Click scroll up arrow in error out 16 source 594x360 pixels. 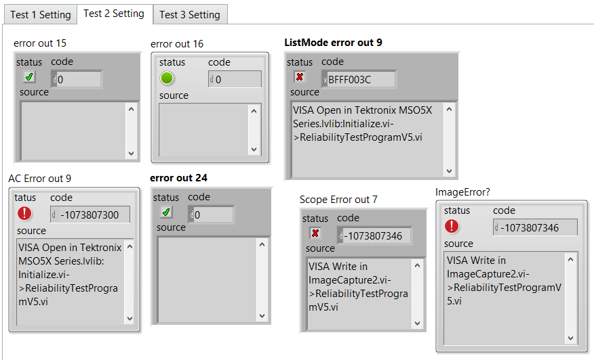click(x=254, y=111)
